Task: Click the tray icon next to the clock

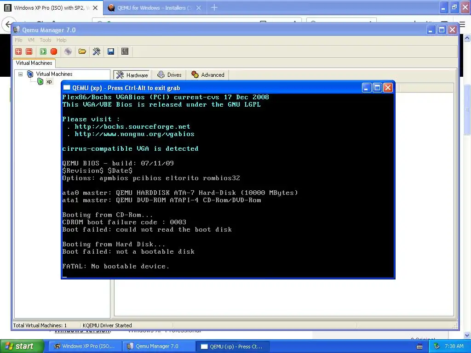Action: 437,346
